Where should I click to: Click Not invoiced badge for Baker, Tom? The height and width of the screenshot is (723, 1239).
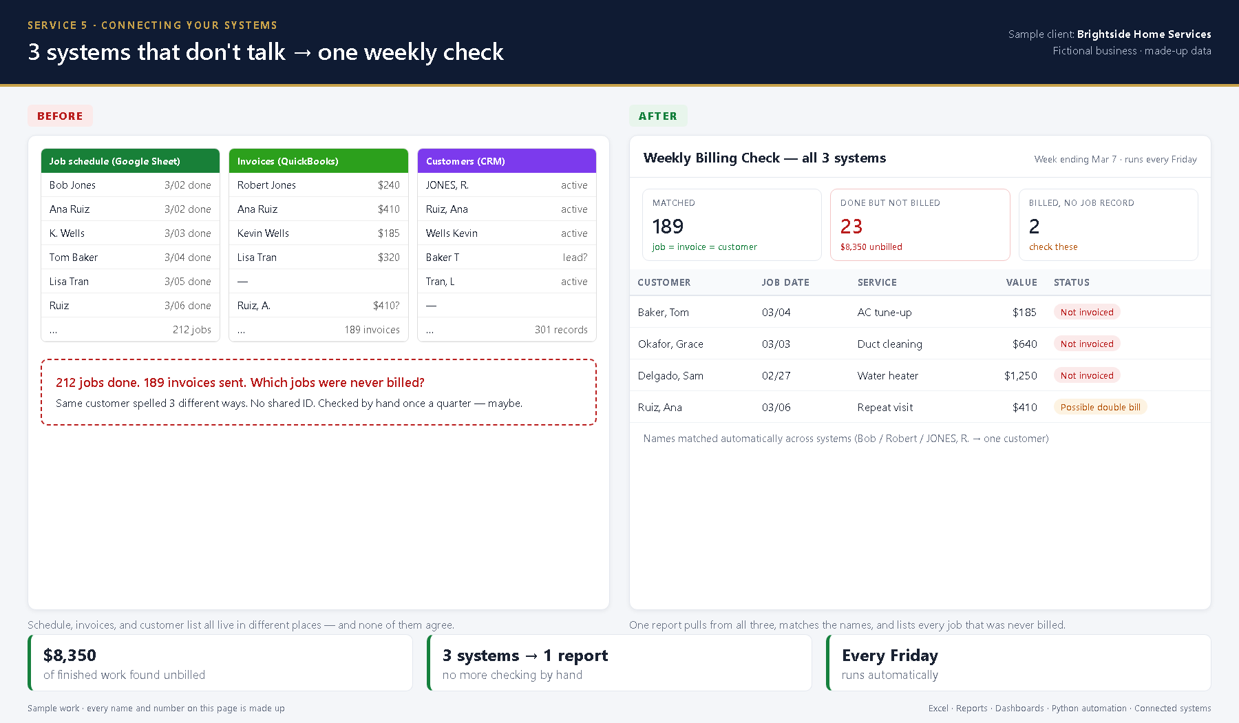1087,312
